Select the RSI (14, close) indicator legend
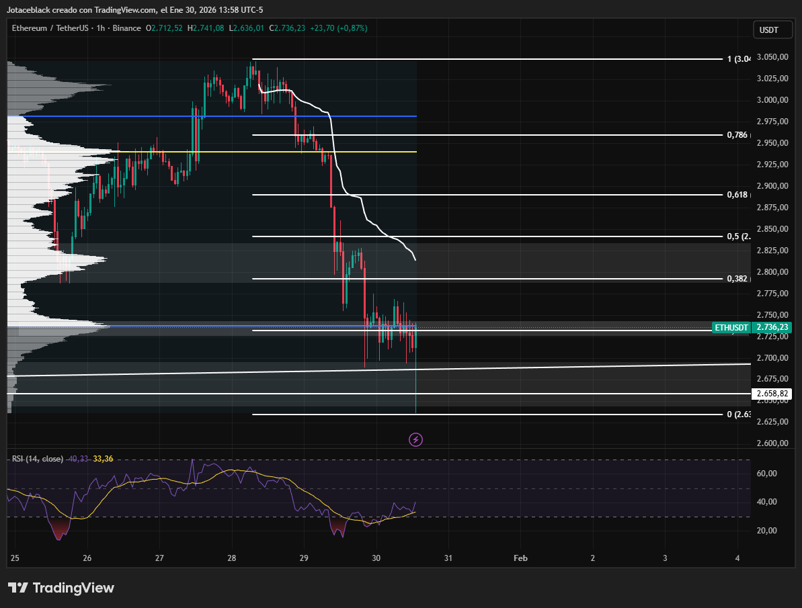The height and width of the screenshot is (608, 802). [x=38, y=459]
